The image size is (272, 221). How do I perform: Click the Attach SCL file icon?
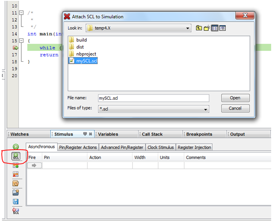coord(16,156)
